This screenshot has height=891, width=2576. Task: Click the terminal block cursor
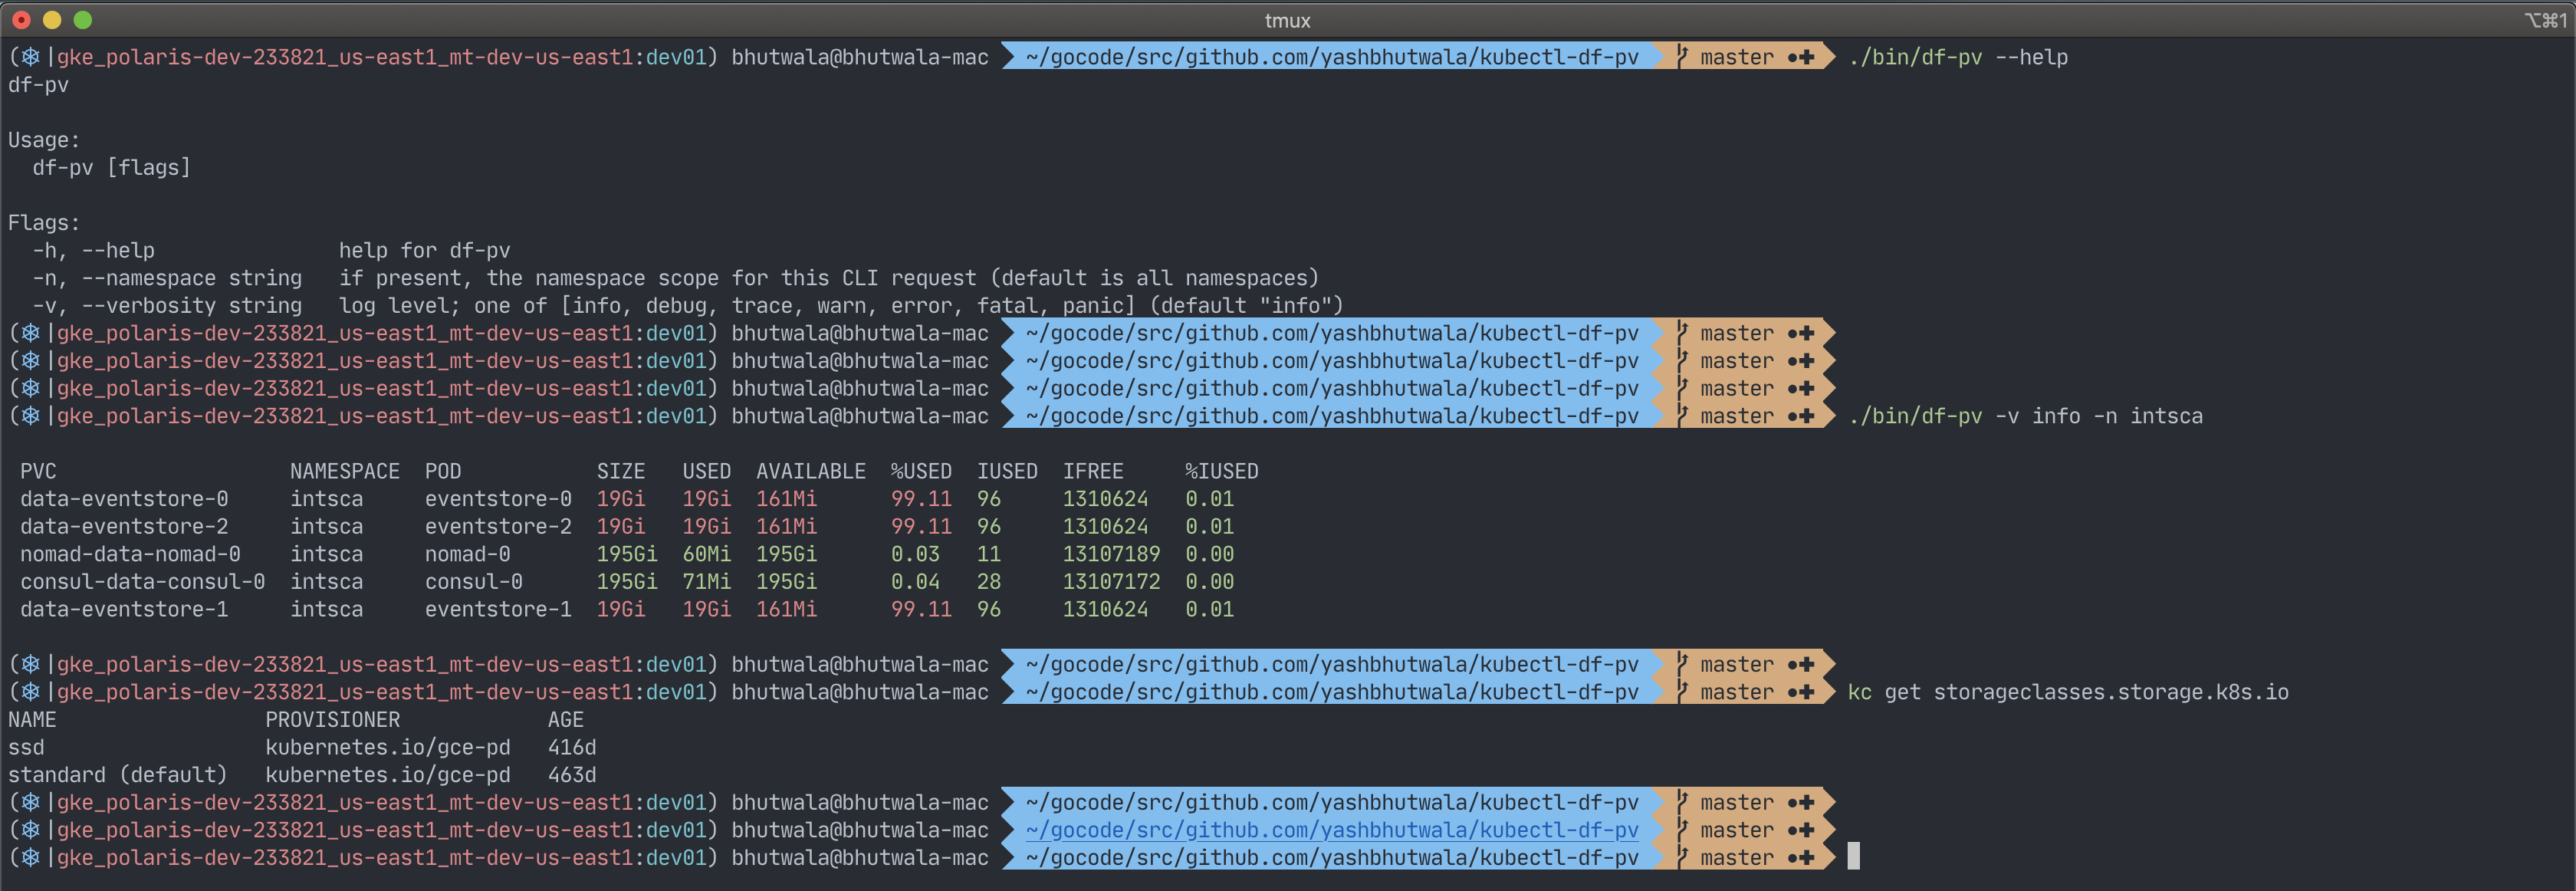pyautogui.click(x=1853, y=856)
